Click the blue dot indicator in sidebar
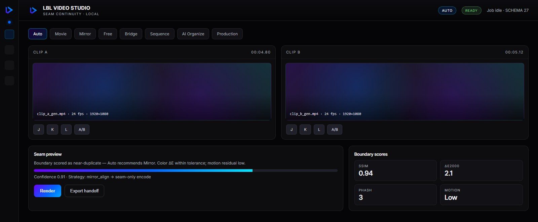538x222 pixels. tap(9, 22)
